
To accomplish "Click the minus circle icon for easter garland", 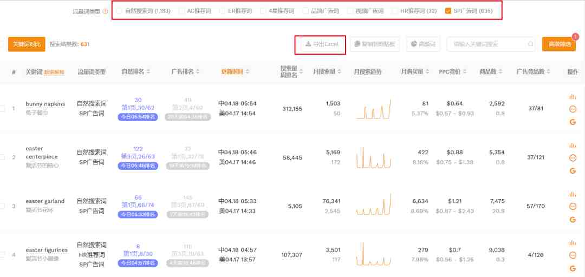I will click(573, 207).
